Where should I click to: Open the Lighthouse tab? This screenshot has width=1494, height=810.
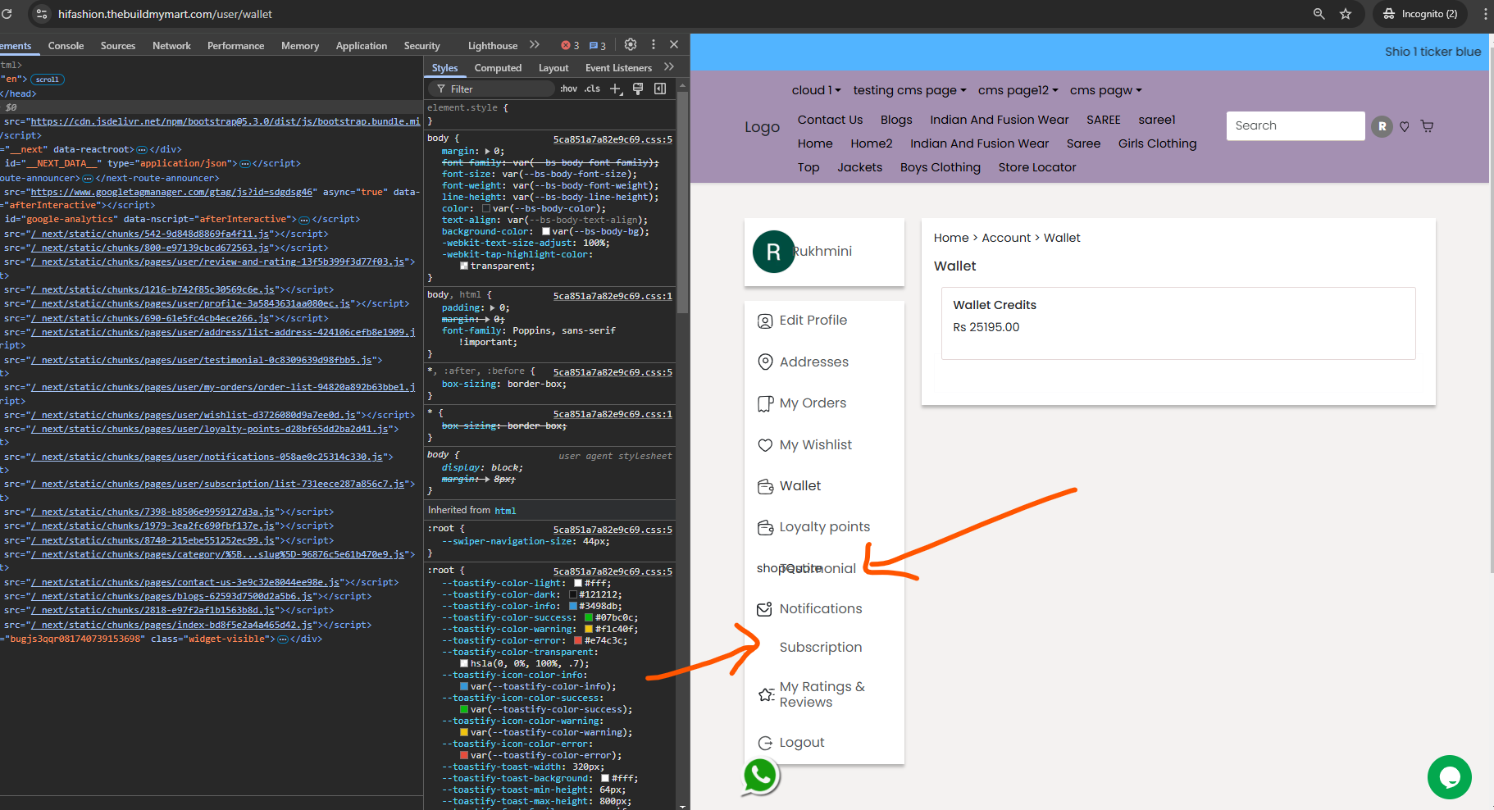pyautogui.click(x=493, y=46)
